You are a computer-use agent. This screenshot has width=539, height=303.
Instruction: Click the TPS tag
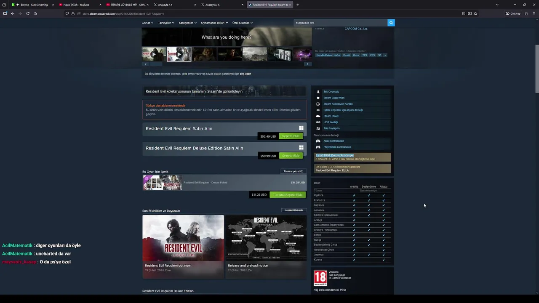365,55
